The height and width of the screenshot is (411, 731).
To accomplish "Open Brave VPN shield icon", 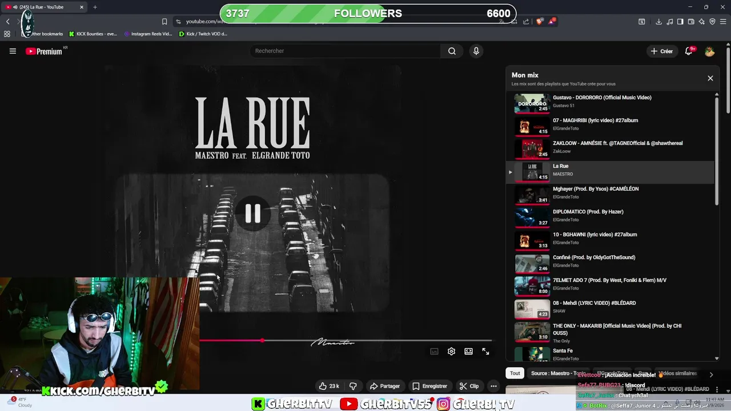I will pos(712,21).
